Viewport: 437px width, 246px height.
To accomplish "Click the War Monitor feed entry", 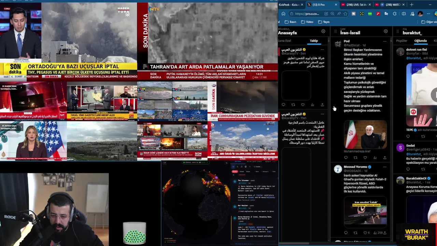I will click(255, 208).
